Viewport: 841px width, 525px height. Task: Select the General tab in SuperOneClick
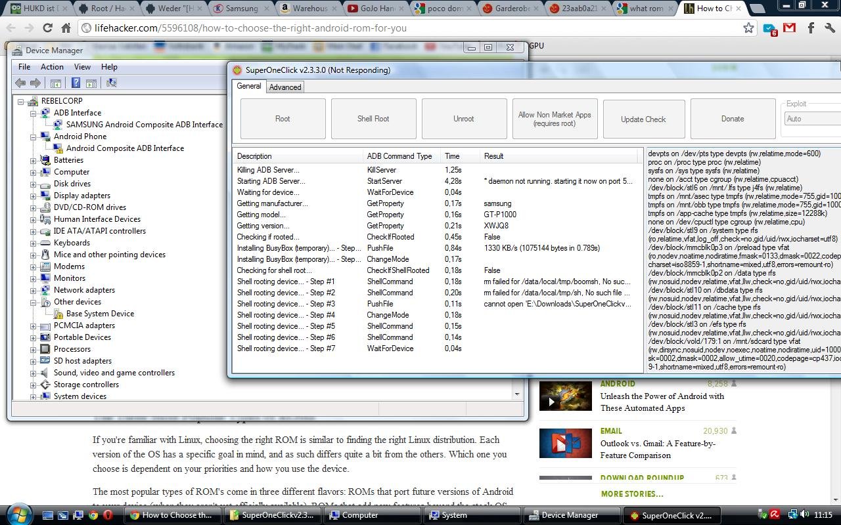tap(249, 86)
